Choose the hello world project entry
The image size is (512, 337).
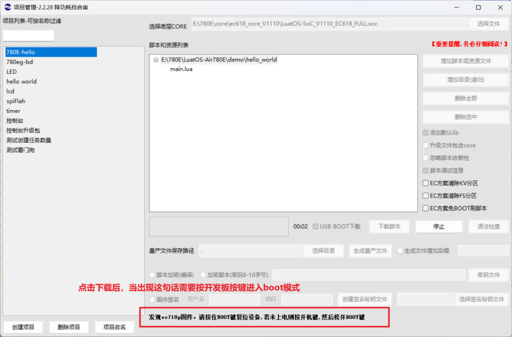point(21,82)
